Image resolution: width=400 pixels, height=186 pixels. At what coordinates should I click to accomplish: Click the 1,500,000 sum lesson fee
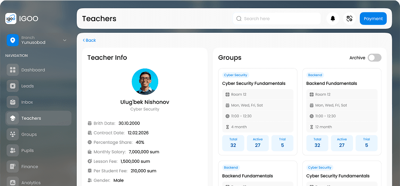click(x=135, y=161)
